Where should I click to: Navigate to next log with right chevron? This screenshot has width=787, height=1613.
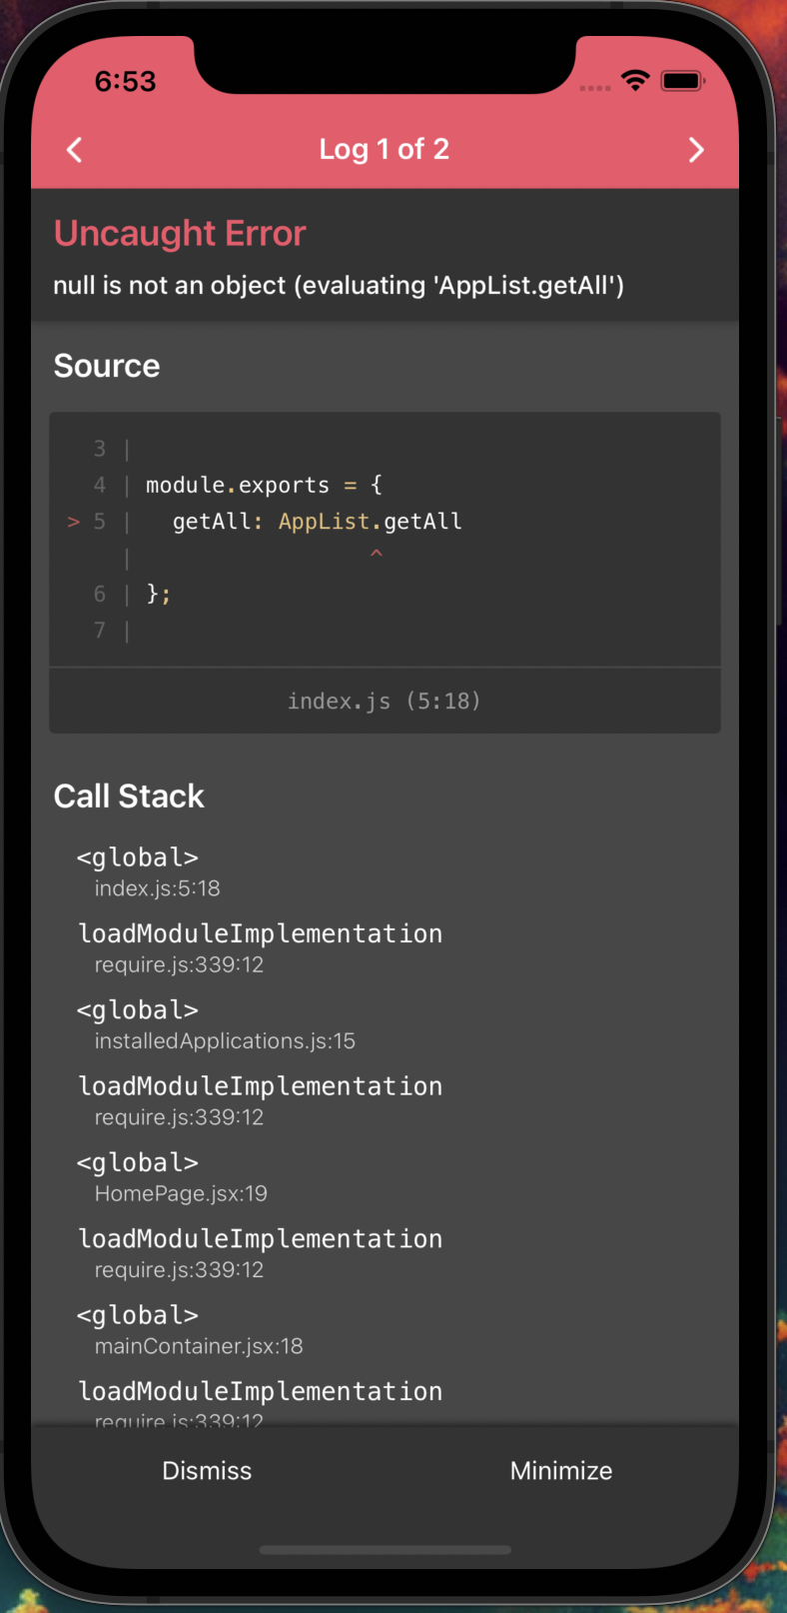point(696,149)
